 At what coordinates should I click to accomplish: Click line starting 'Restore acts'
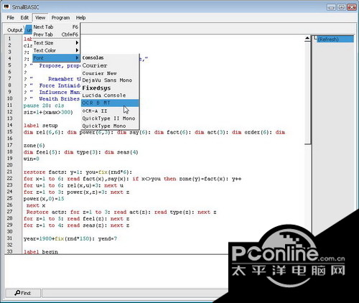121,212
